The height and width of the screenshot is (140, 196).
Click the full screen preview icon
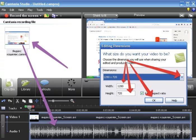182,15
